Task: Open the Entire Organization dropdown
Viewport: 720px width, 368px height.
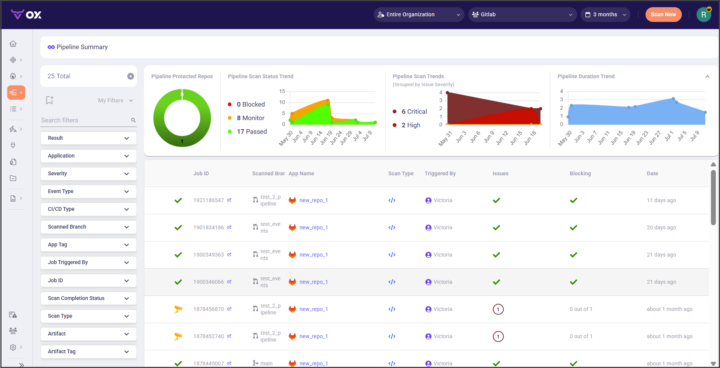Action: click(x=419, y=15)
